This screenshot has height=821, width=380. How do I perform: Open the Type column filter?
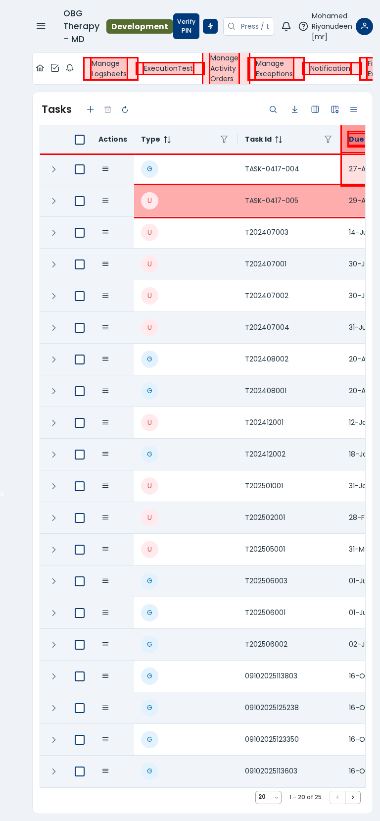coord(224,140)
